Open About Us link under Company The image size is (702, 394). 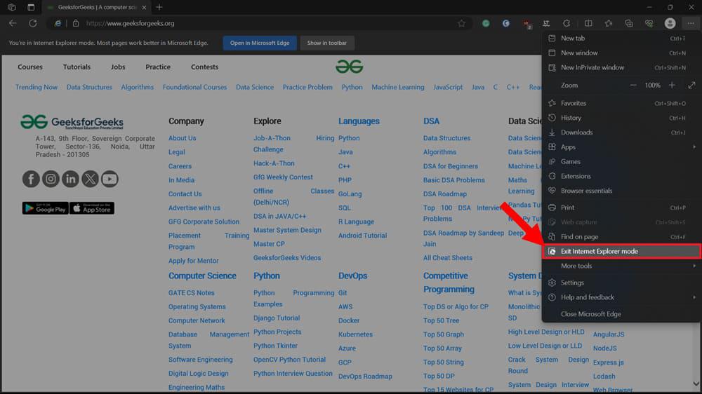(x=183, y=138)
